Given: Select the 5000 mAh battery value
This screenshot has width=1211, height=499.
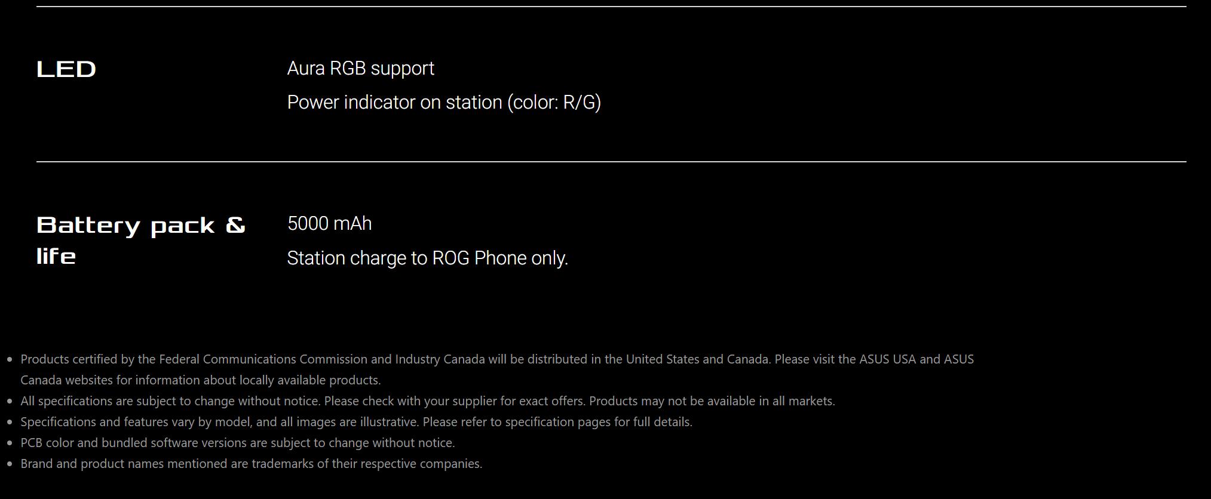Looking at the screenshot, I should click(329, 223).
